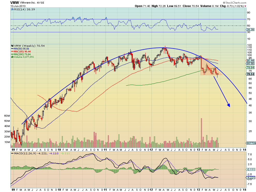The image size is (256, 192).
Task: Click the 'Chg -0.73 (-1.02%)' header value
Action: (232, 6)
